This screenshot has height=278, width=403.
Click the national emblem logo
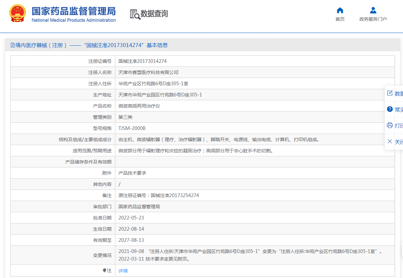click(x=18, y=13)
